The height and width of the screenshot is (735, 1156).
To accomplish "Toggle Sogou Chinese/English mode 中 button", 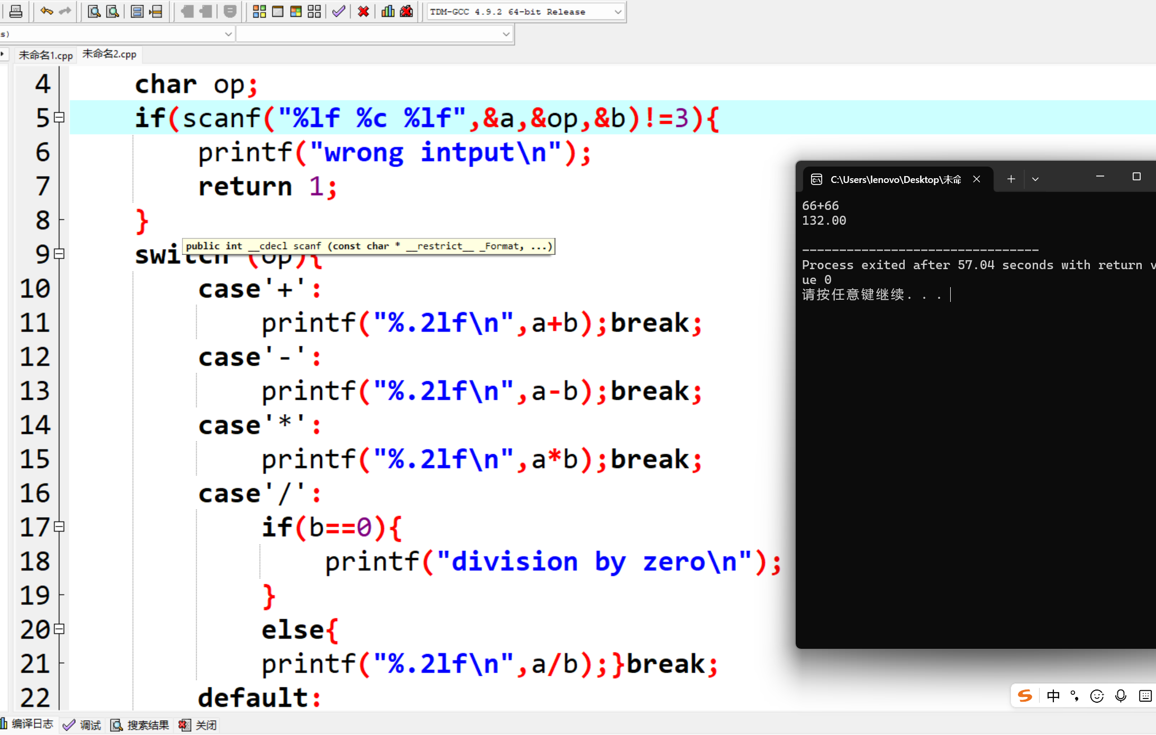I will 1053,696.
